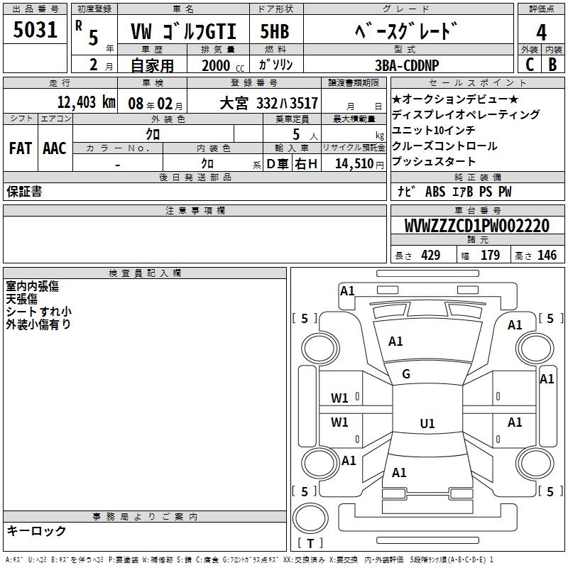Viewport: 568px width, 568px height.
Task: Click the A1 mark on the rear hatch
Action: click(x=399, y=472)
